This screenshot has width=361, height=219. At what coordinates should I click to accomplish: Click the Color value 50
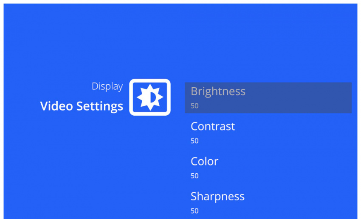195,176
